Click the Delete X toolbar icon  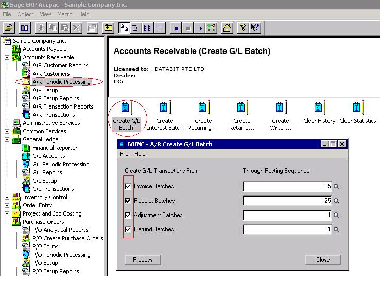(x=77, y=28)
